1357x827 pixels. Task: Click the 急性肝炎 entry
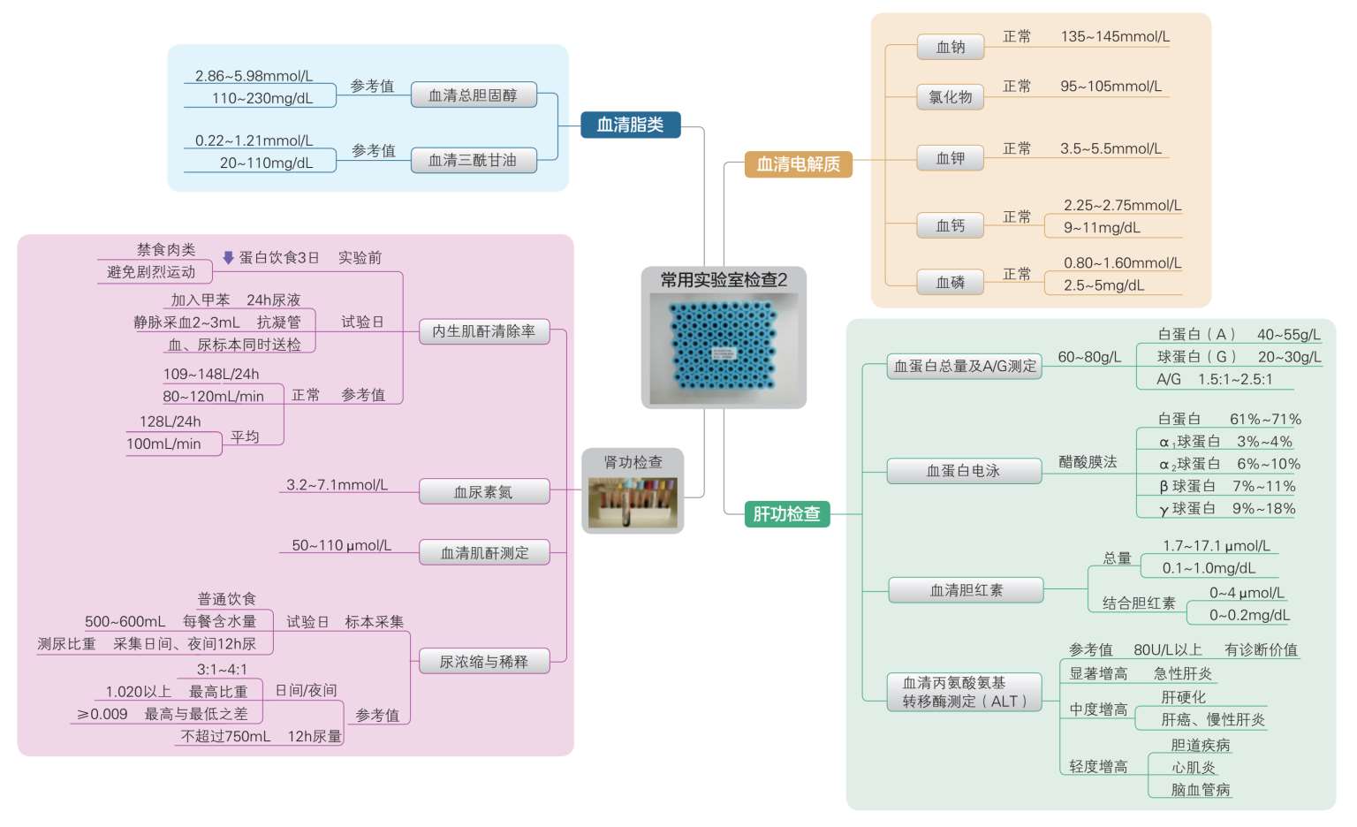tap(1182, 673)
